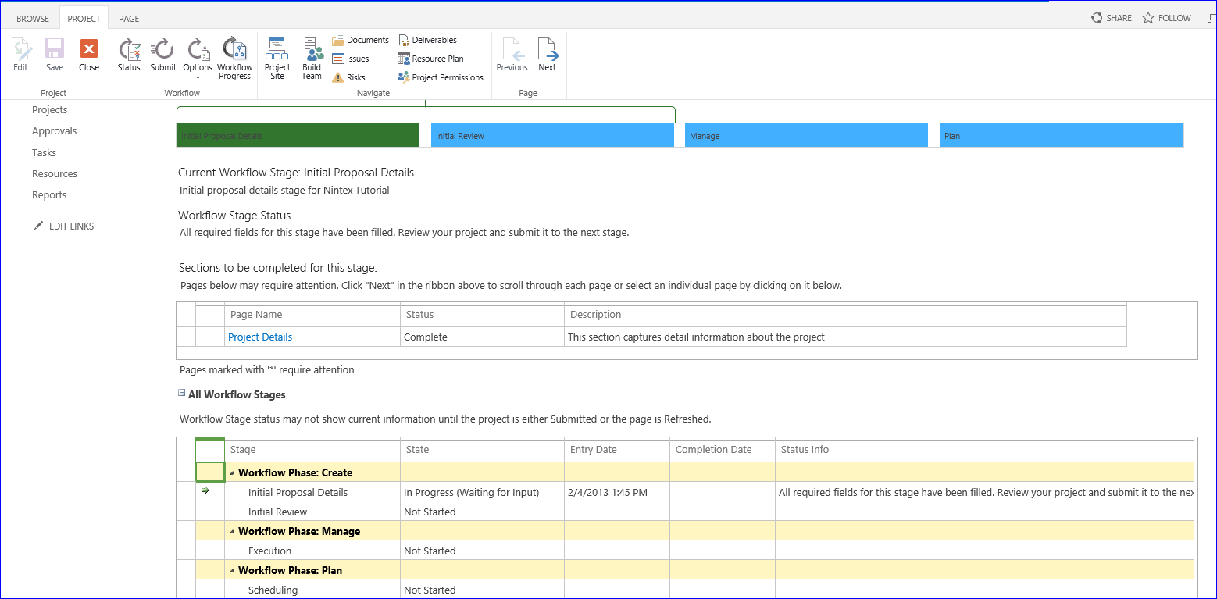Screen dimensions: 1217x599
Task: Collapse the Workflow Phase: Plan group
Action: [x=232, y=570]
